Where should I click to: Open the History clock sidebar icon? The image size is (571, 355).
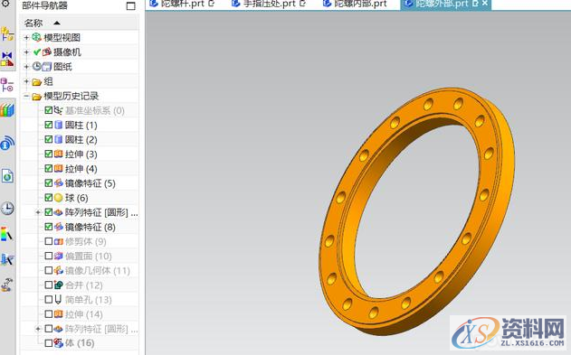coord(7,208)
